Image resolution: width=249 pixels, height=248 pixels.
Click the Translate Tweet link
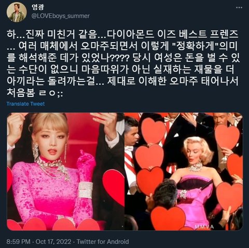pyautogui.click(x=25, y=104)
